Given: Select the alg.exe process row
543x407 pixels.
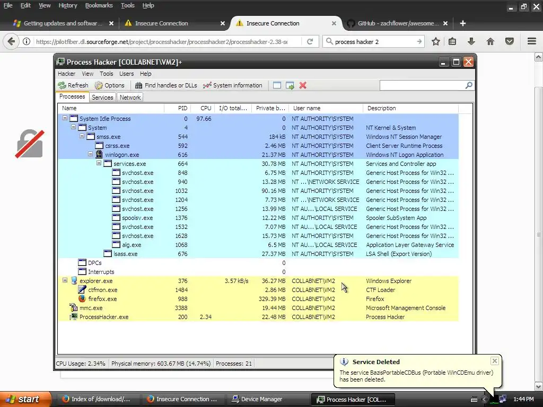Looking at the screenshot, I should pyautogui.click(x=258, y=245).
